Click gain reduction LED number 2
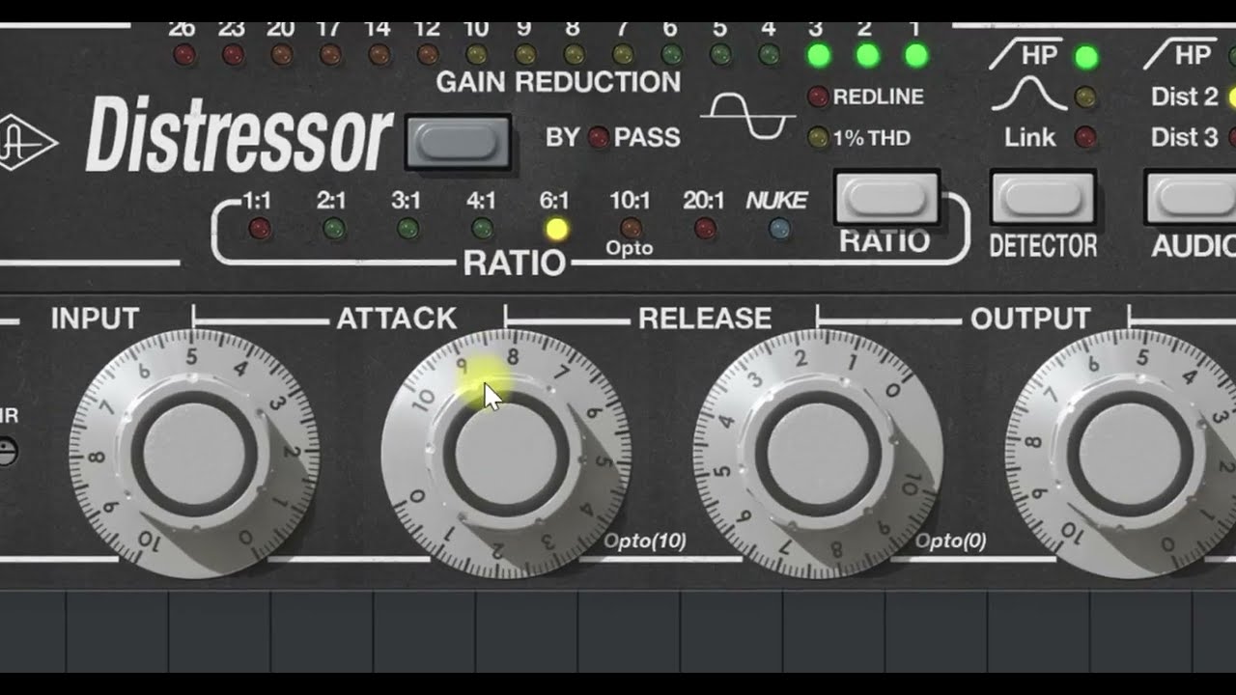Screen dimensions: 1236x695 [x=867, y=55]
